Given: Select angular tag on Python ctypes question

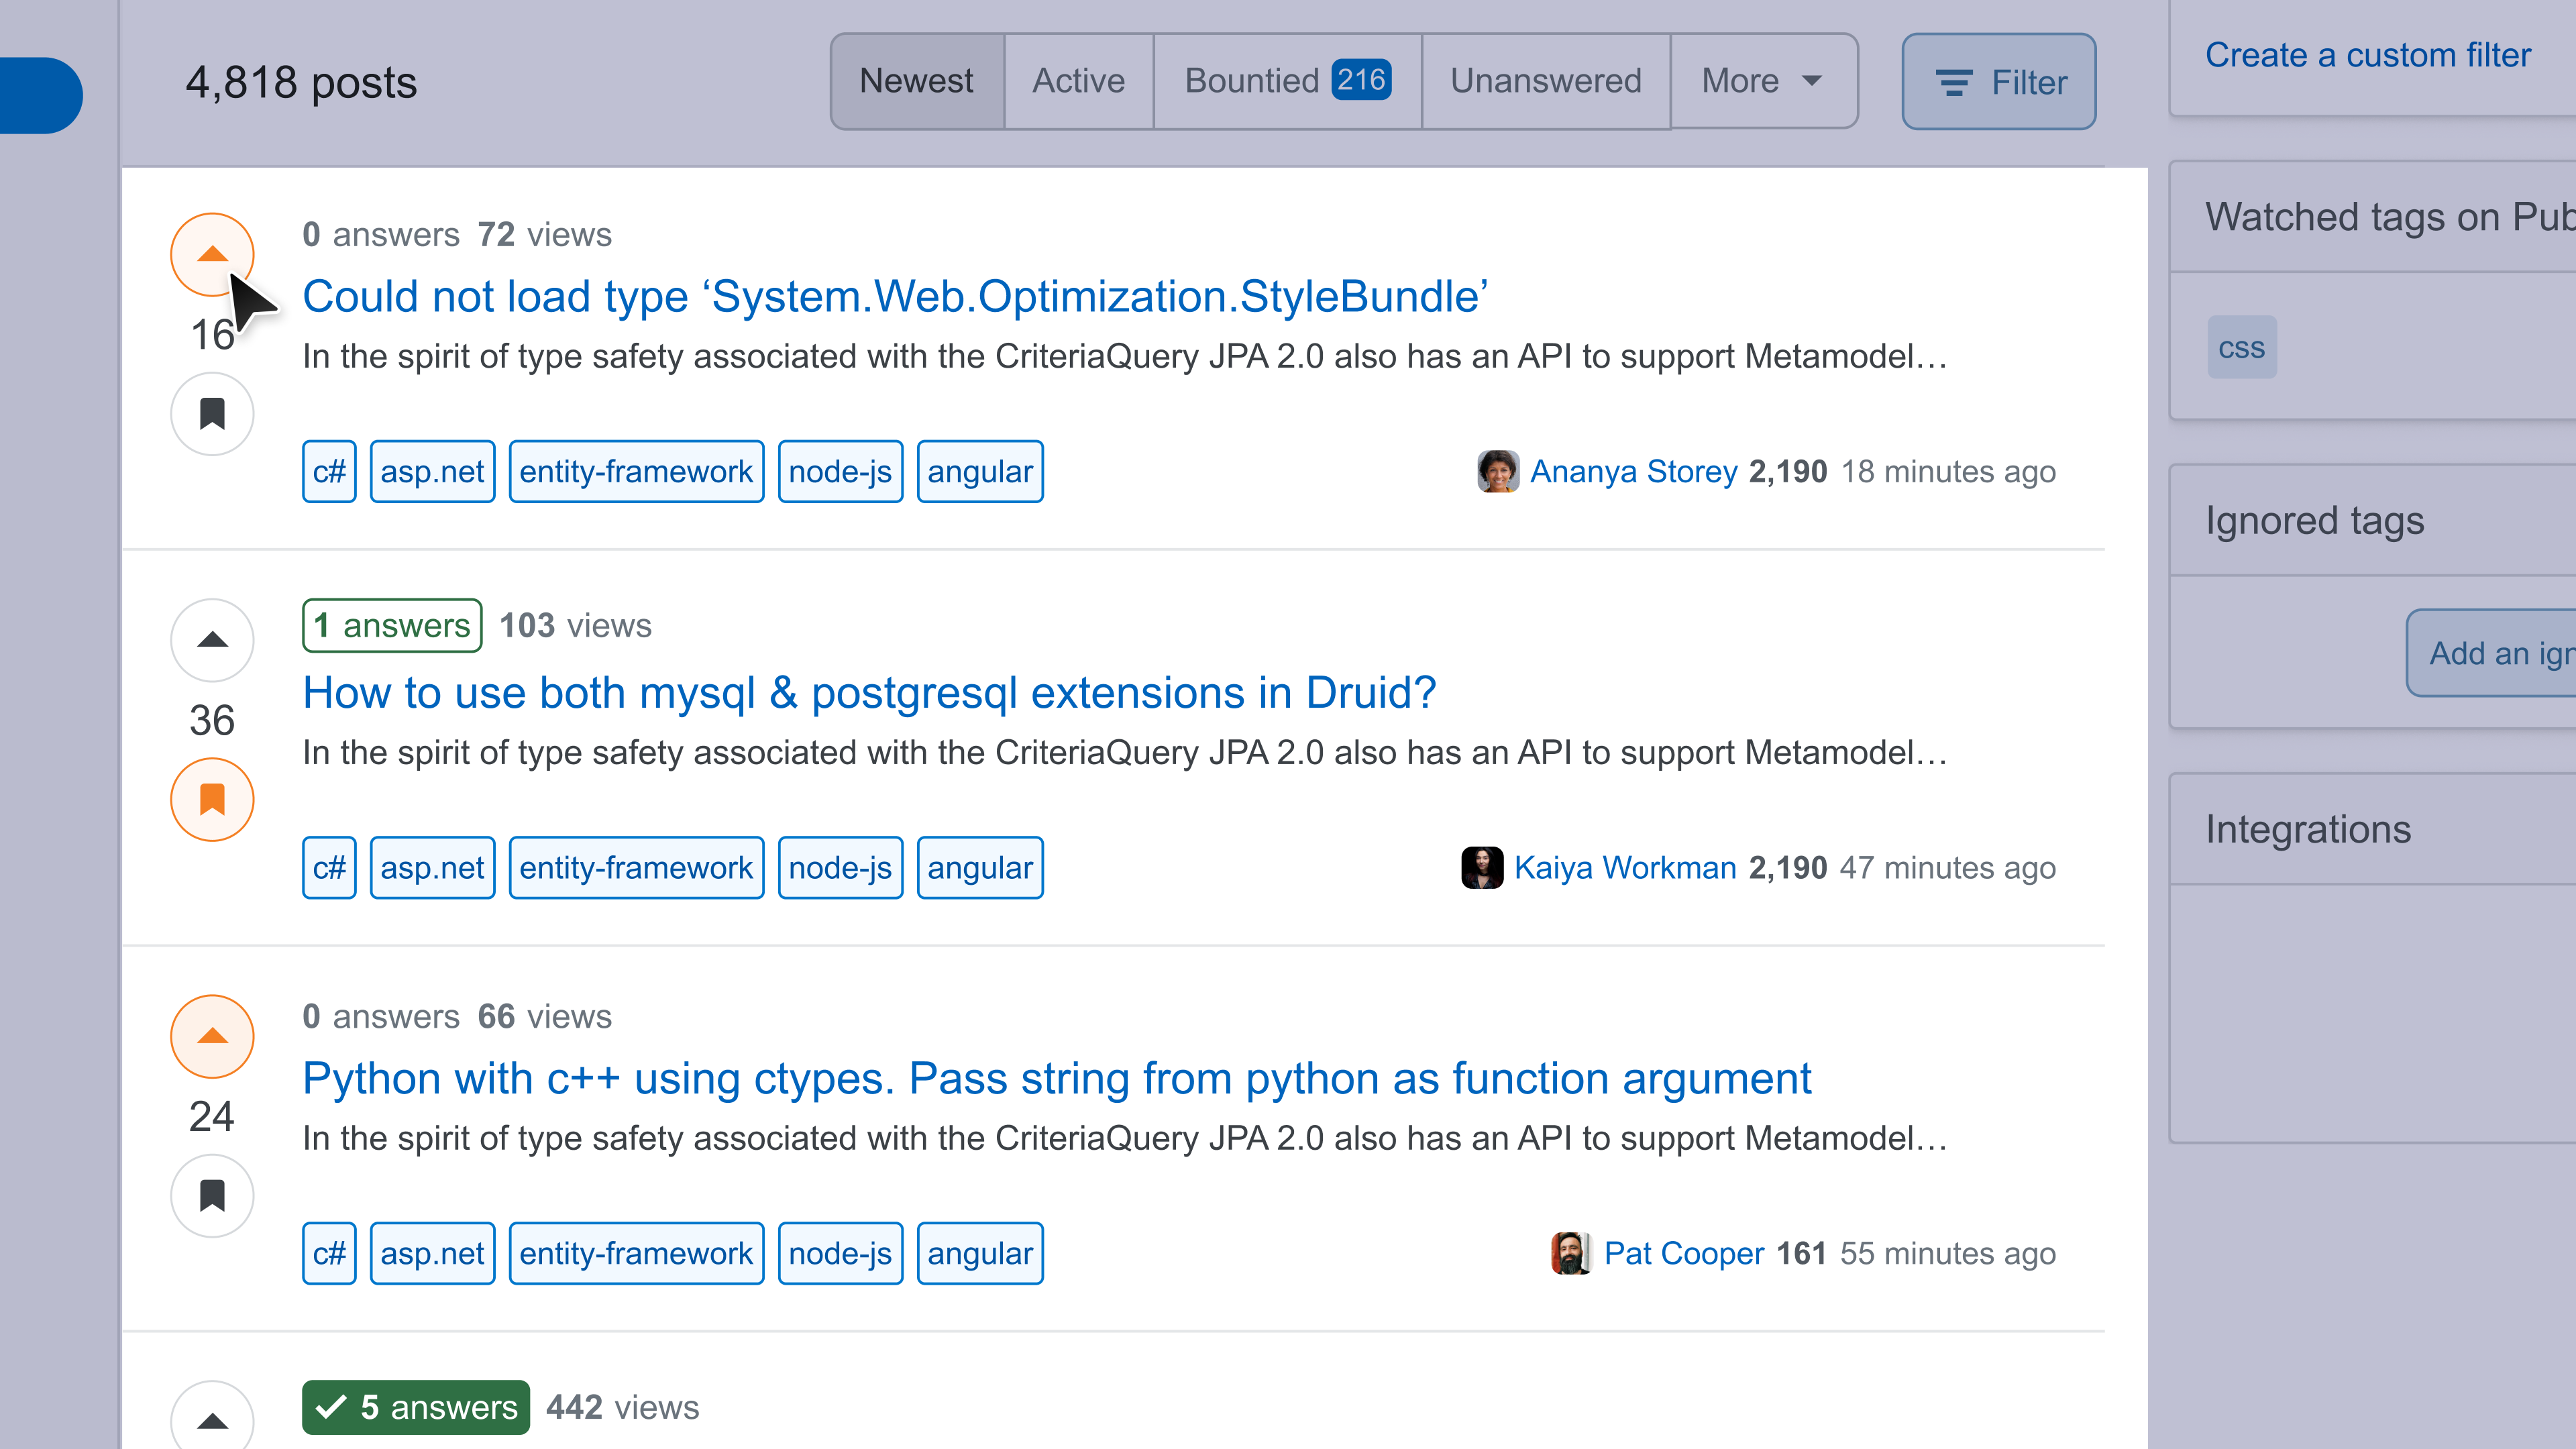Looking at the screenshot, I should click(980, 1253).
